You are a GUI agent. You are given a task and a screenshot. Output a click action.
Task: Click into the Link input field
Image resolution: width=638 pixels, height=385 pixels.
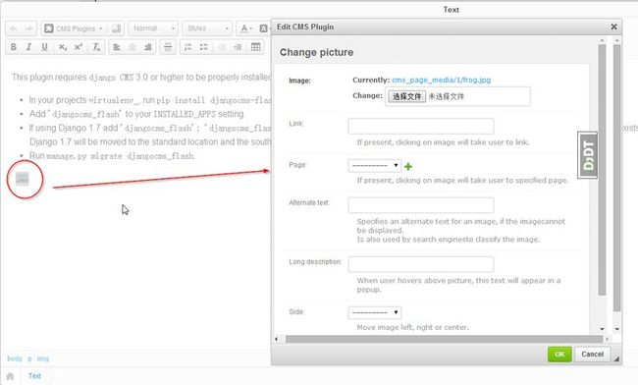pos(421,126)
